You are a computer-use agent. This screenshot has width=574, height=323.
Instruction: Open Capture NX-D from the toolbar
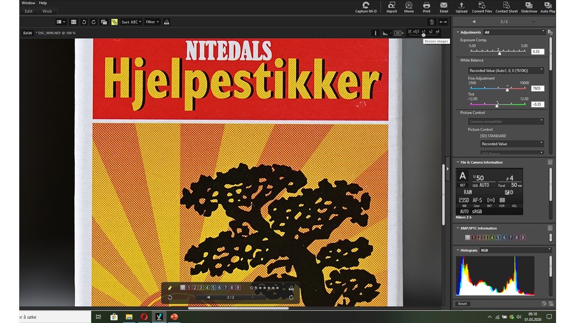point(365,7)
